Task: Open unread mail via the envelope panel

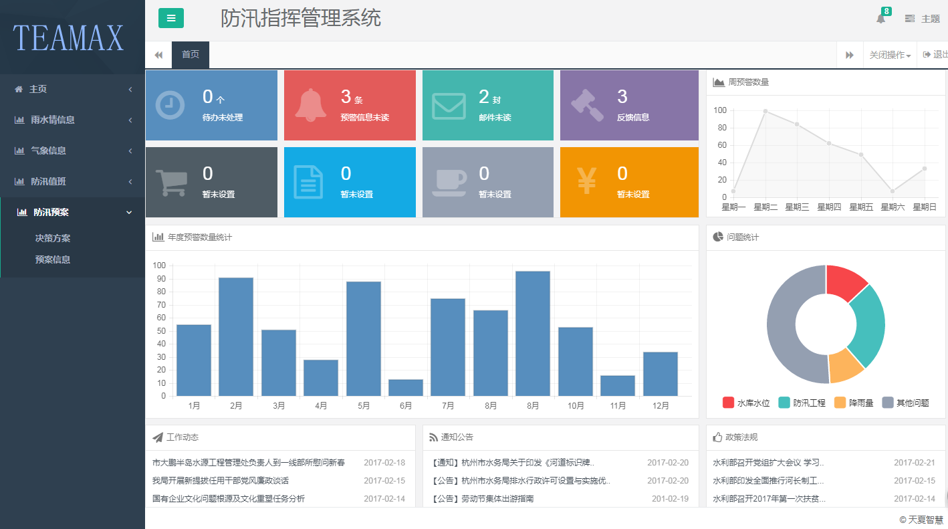Action: pos(449,105)
